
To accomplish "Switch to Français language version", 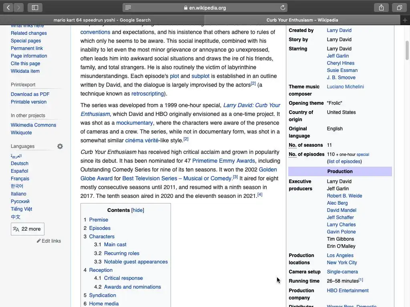I will click(20, 179).
